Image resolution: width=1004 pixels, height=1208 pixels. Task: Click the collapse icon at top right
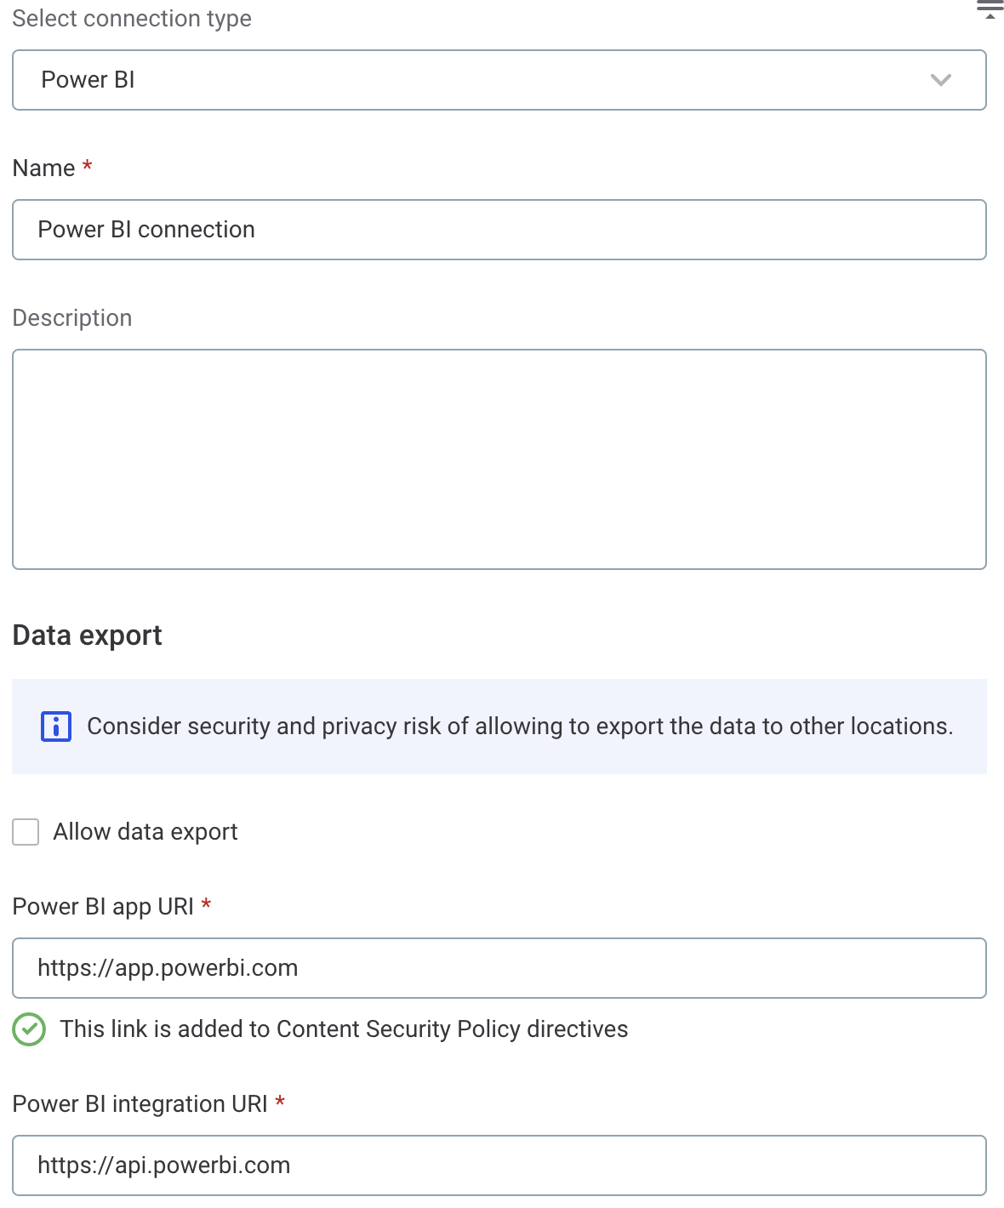coord(990,10)
